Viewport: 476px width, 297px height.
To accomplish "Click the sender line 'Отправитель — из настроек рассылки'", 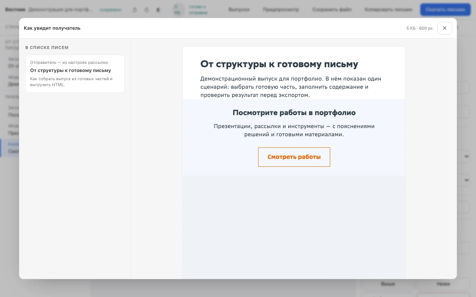I will tap(69, 62).
